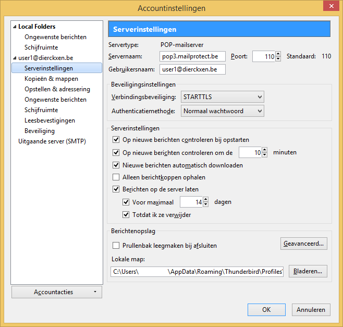Select 'Kopieën & mappen' in sidebar
The image size is (343, 327).
[51, 79]
